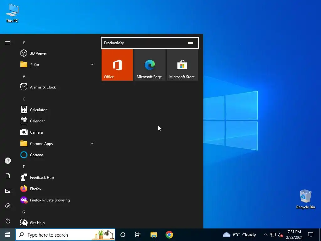
Task: Open the Action Center notifications icon
Action: [x=311, y=235]
